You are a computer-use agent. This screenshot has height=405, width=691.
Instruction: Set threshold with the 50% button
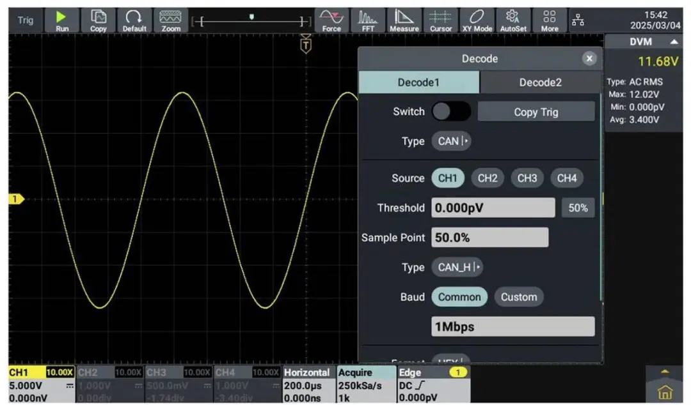tap(578, 208)
